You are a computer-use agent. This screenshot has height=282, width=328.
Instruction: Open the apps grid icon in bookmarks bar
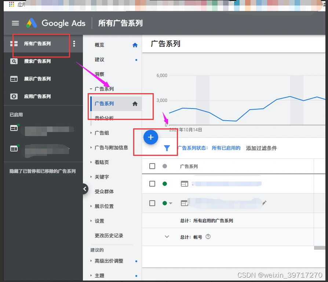pyautogui.click(x=11, y=4)
